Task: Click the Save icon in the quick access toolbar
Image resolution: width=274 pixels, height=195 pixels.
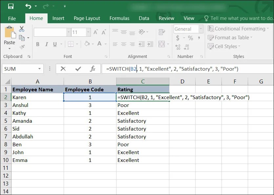Action: point(11,6)
